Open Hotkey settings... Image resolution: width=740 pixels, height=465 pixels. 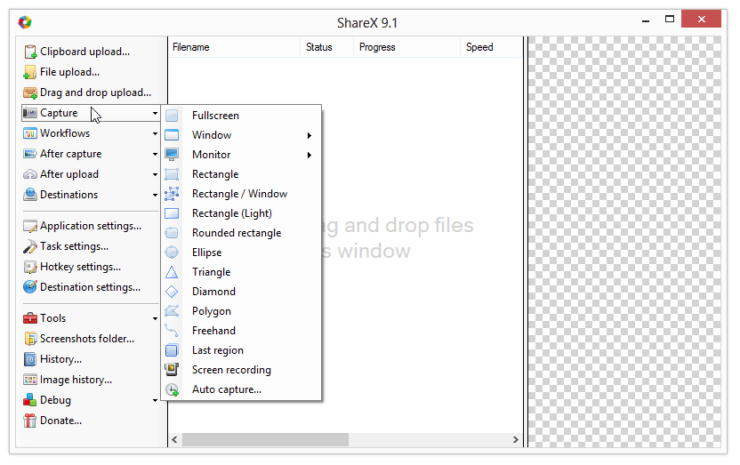click(80, 267)
